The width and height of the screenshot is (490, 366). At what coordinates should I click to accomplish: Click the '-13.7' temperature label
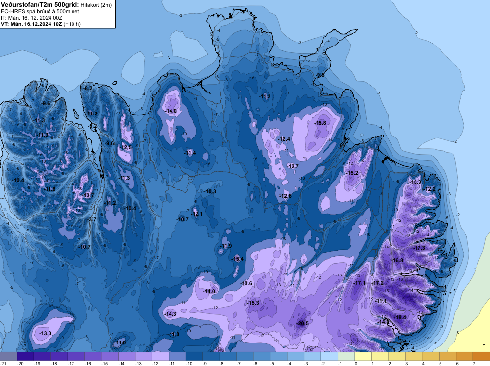88,195
